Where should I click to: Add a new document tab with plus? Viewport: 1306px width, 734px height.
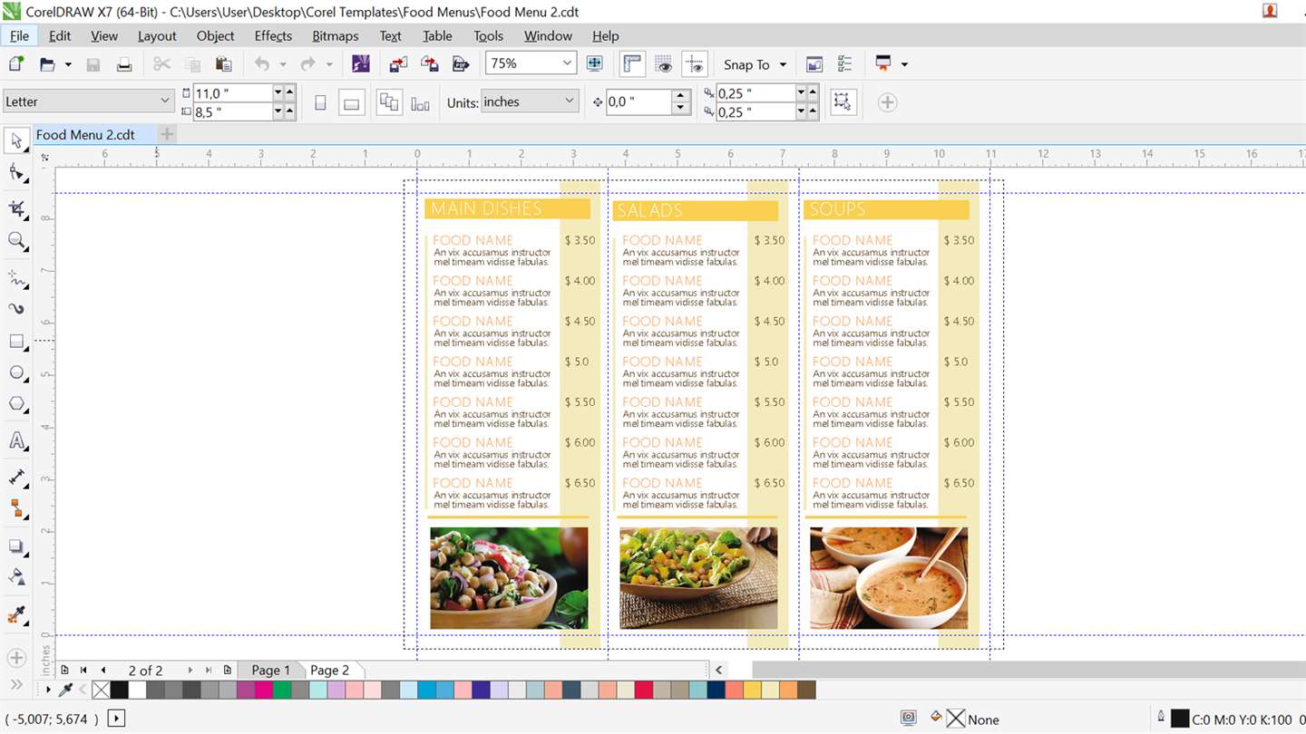[166, 134]
